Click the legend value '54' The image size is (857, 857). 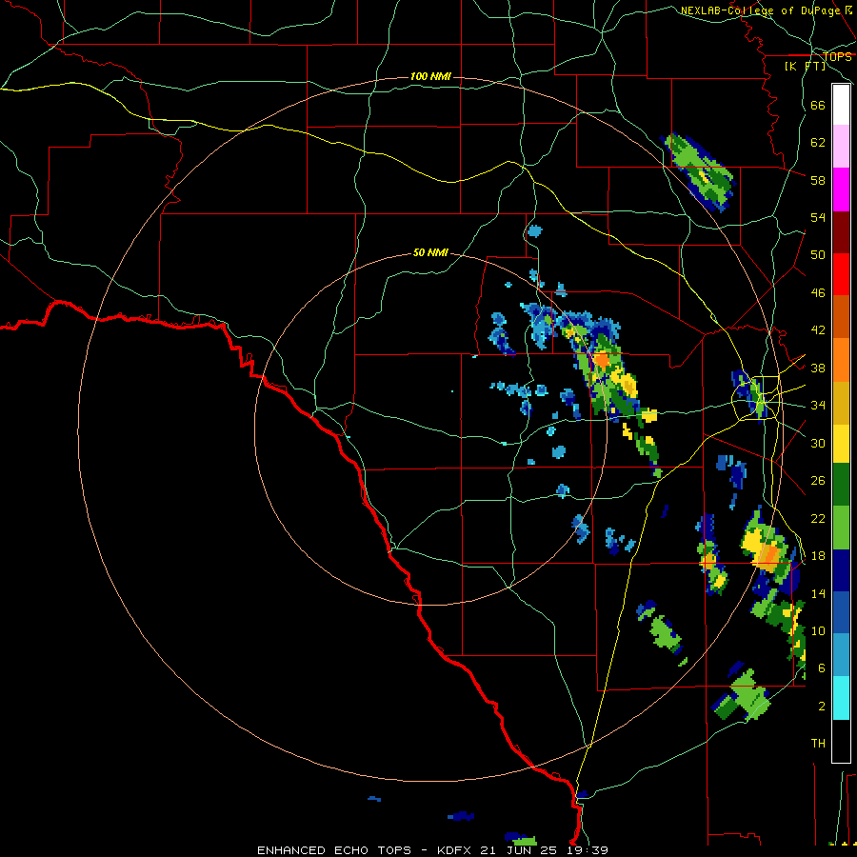(818, 217)
